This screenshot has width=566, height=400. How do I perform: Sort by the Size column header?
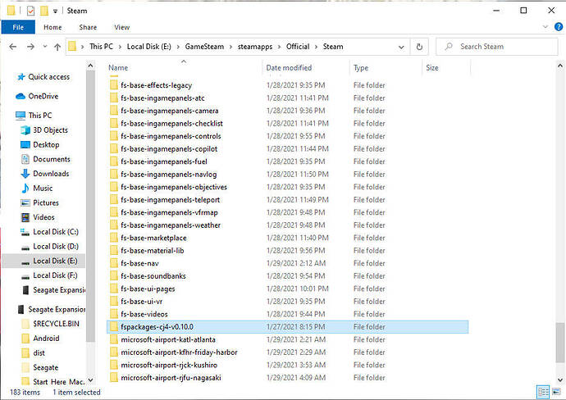click(432, 67)
